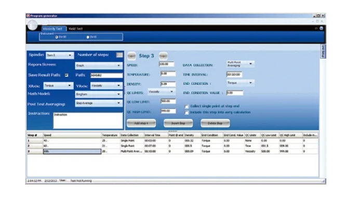Screen dimensions: 345x198
Task: Switch to the Yield Test tab
Action: [75, 29]
